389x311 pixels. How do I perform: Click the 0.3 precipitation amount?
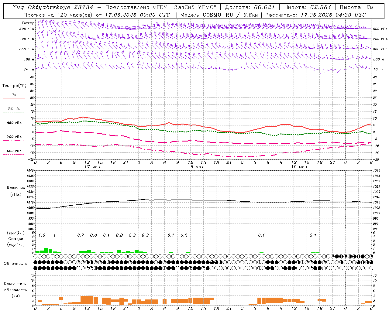pos(145,235)
